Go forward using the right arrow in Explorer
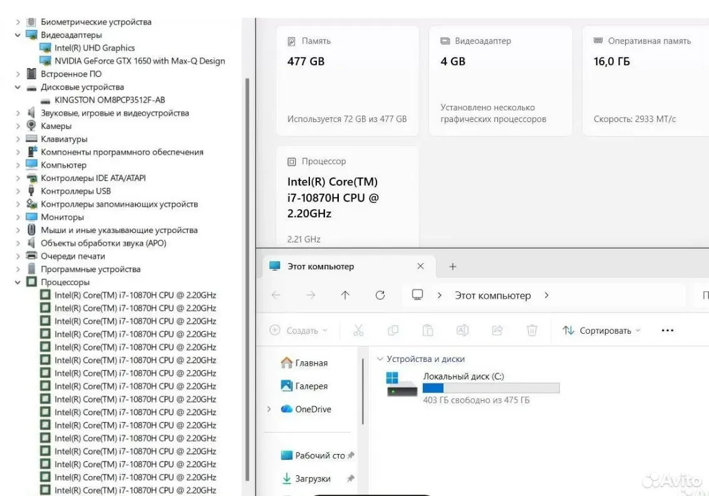Screen dimensions: 709x496 311,295
